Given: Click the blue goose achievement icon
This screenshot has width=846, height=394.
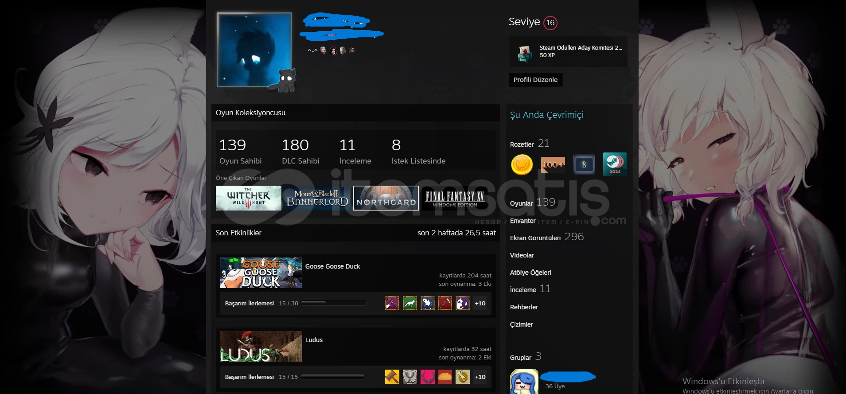Looking at the screenshot, I should (x=427, y=303).
